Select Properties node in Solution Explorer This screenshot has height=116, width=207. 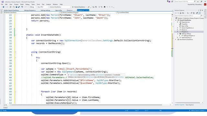(184, 24)
